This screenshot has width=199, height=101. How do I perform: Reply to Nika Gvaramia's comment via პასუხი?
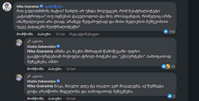44,34
